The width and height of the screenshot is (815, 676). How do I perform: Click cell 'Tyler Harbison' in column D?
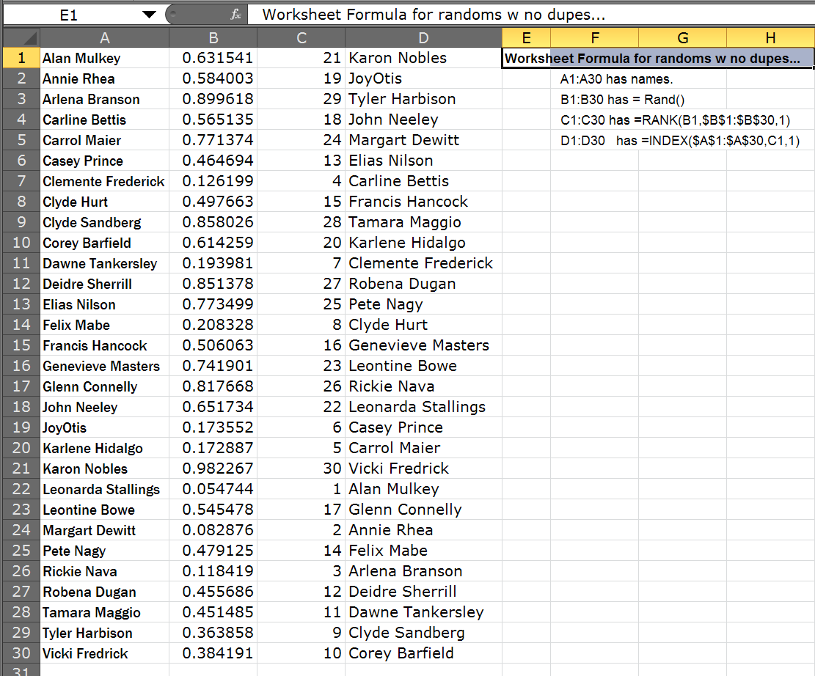coord(423,99)
